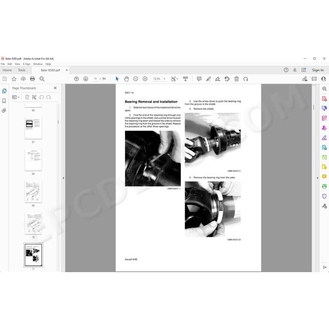The image size is (329, 329).
Task: Click the page number input field
Action: click(x=95, y=79)
